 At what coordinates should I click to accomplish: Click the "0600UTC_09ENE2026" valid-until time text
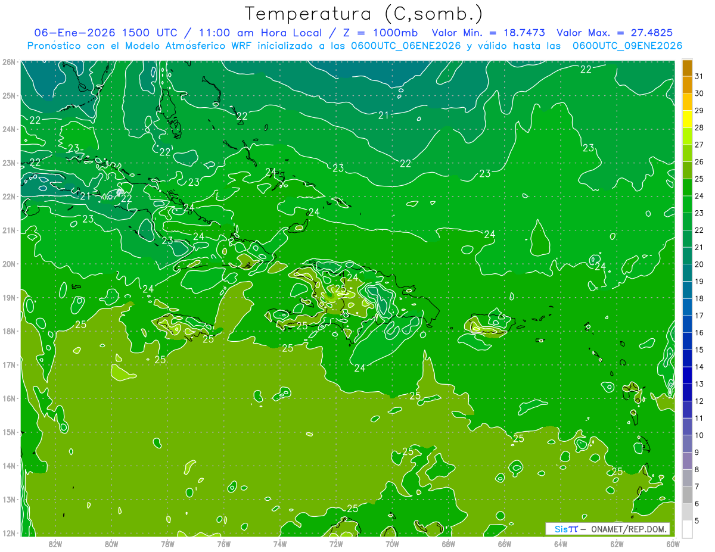[x=627, y=46]
